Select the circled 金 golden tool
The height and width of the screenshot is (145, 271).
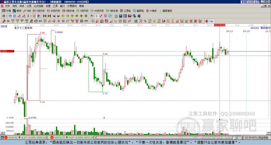point(154,21)
